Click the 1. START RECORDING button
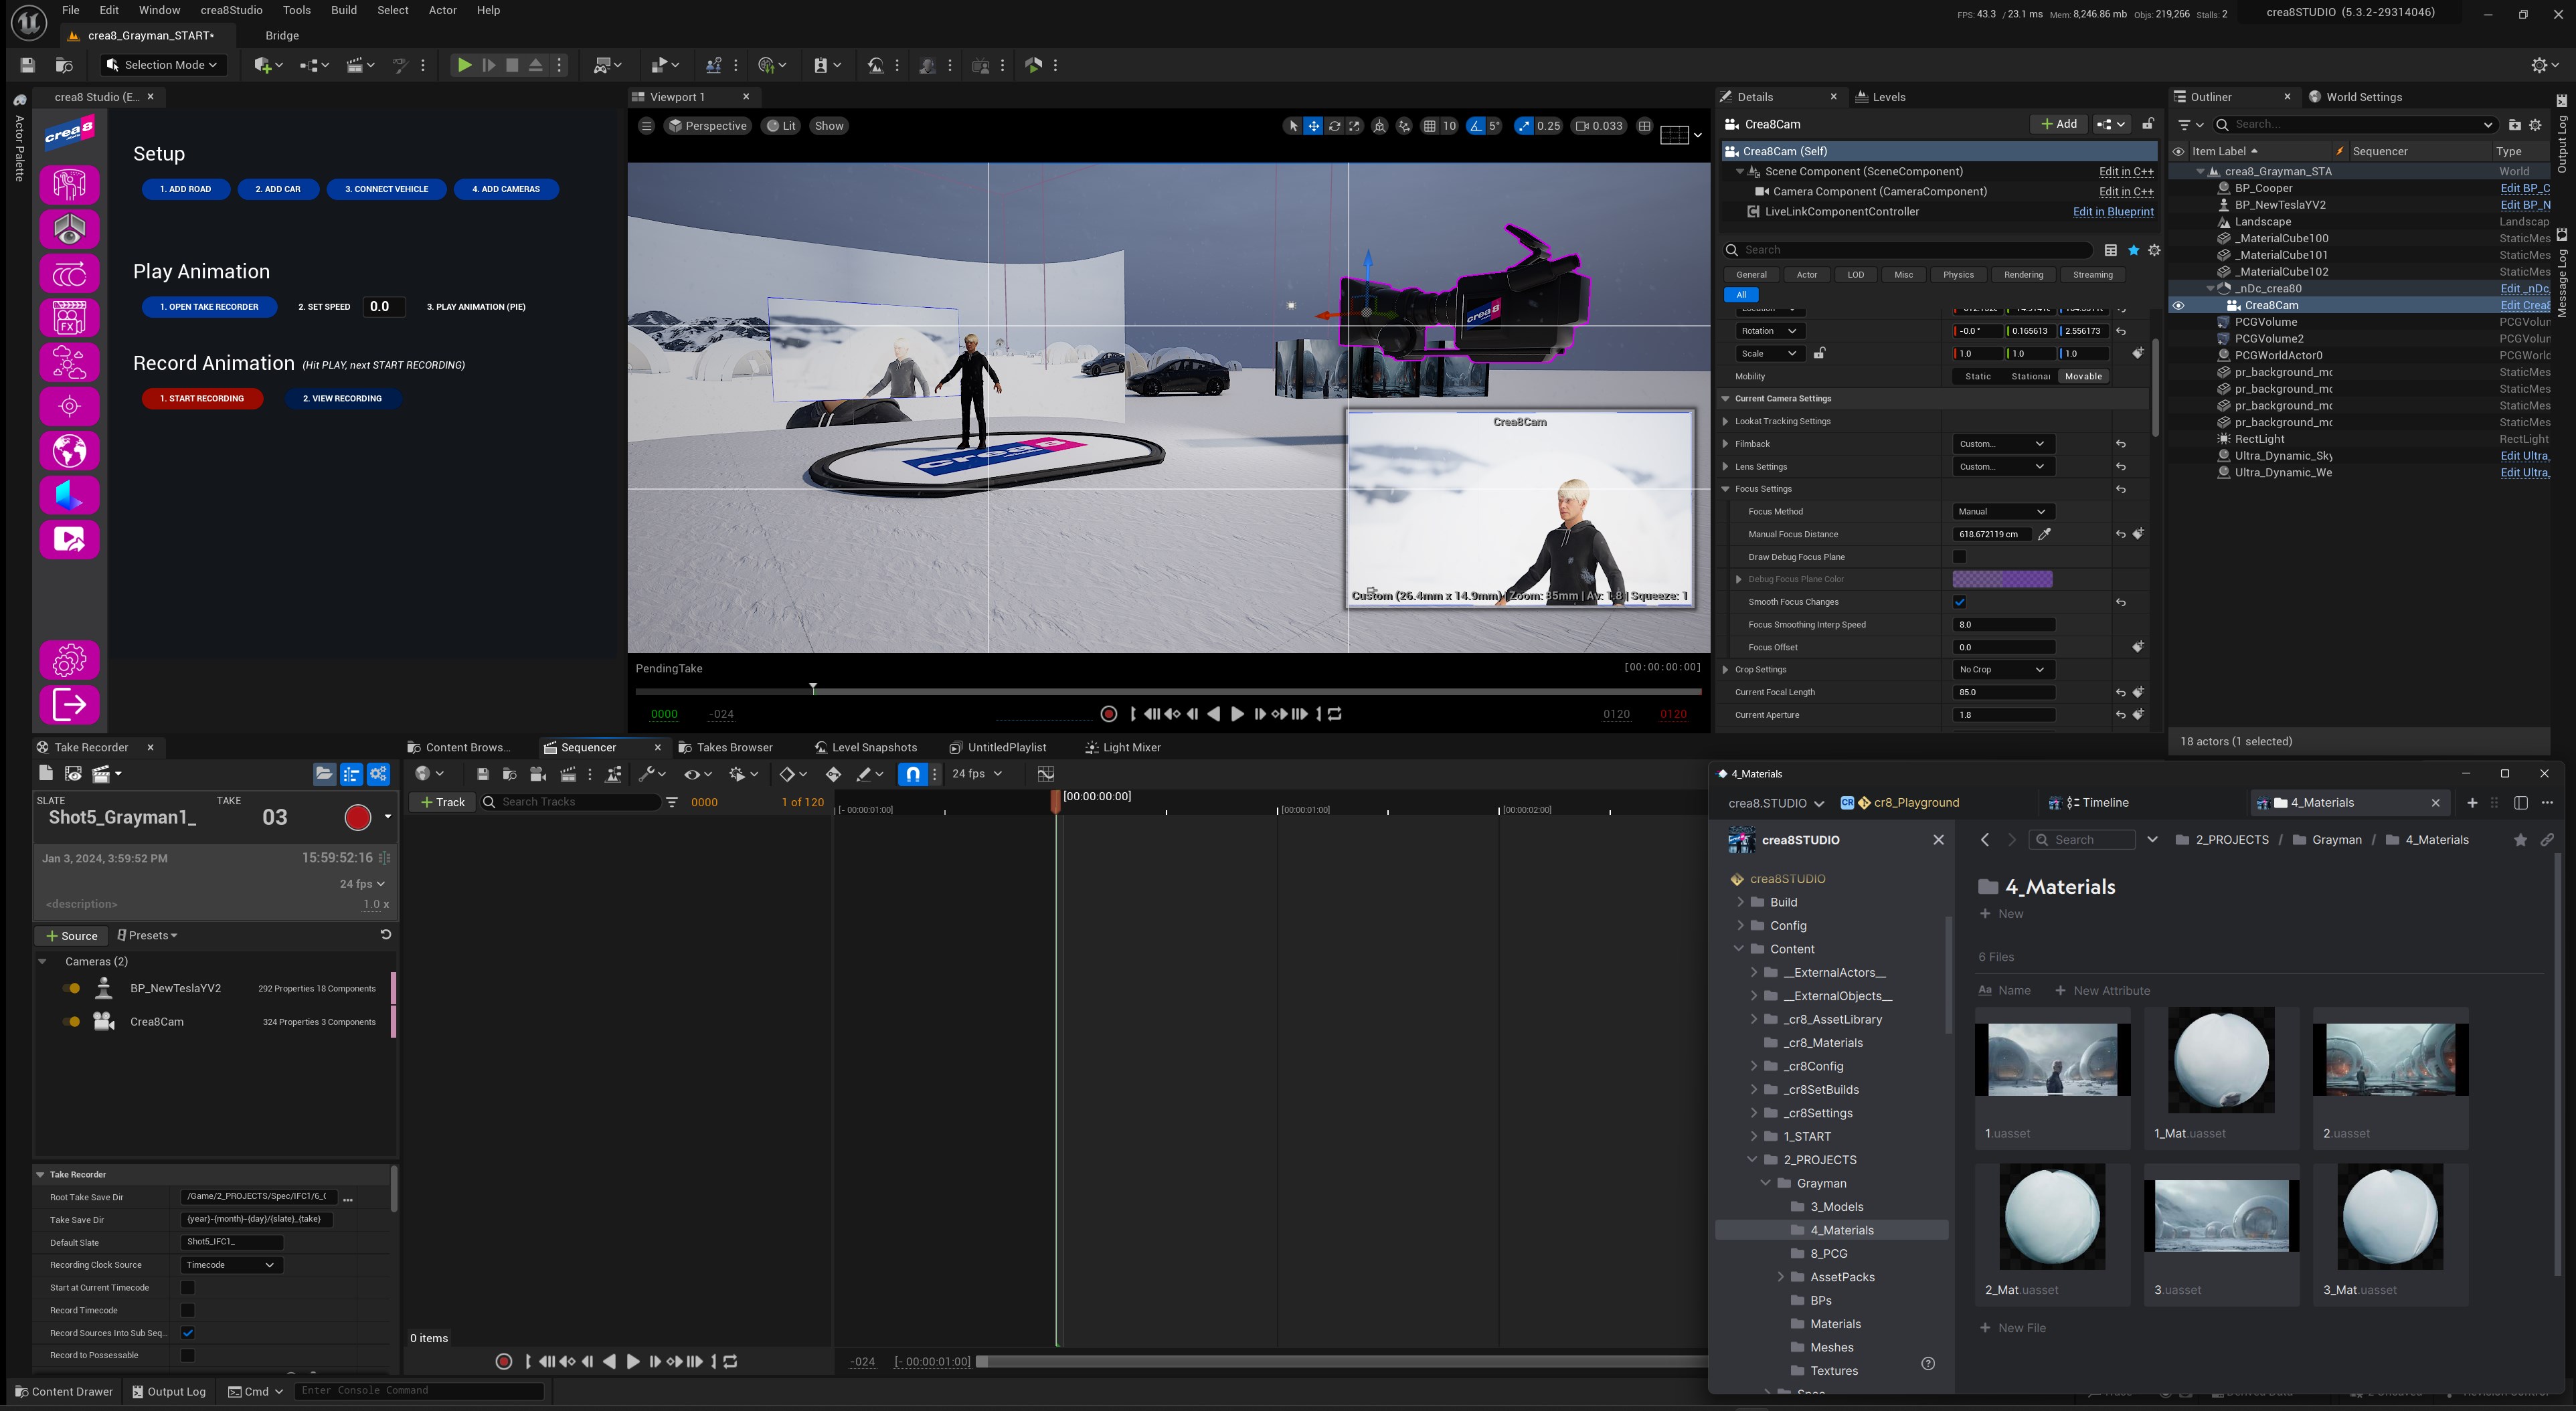 tap(202, 398)
